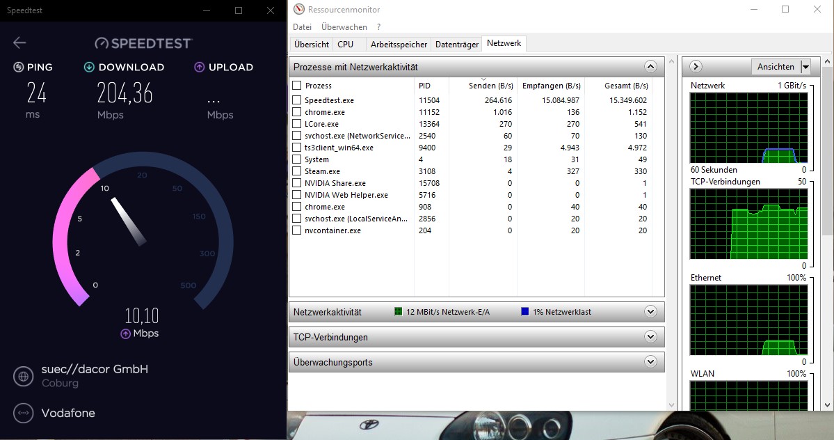Click the TCP-Verbindungen graph

[x=748, y=223]
